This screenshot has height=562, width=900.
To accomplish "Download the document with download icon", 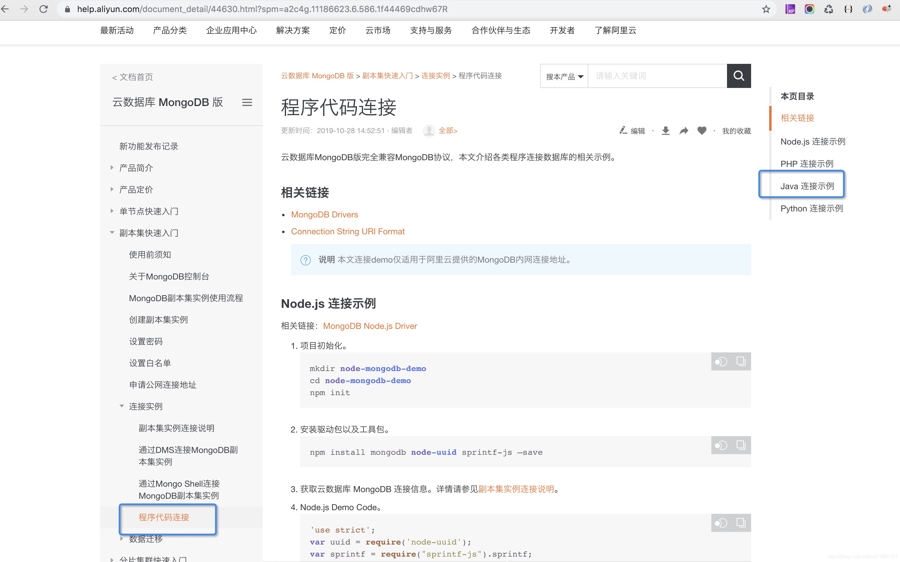I will point(666,130).
